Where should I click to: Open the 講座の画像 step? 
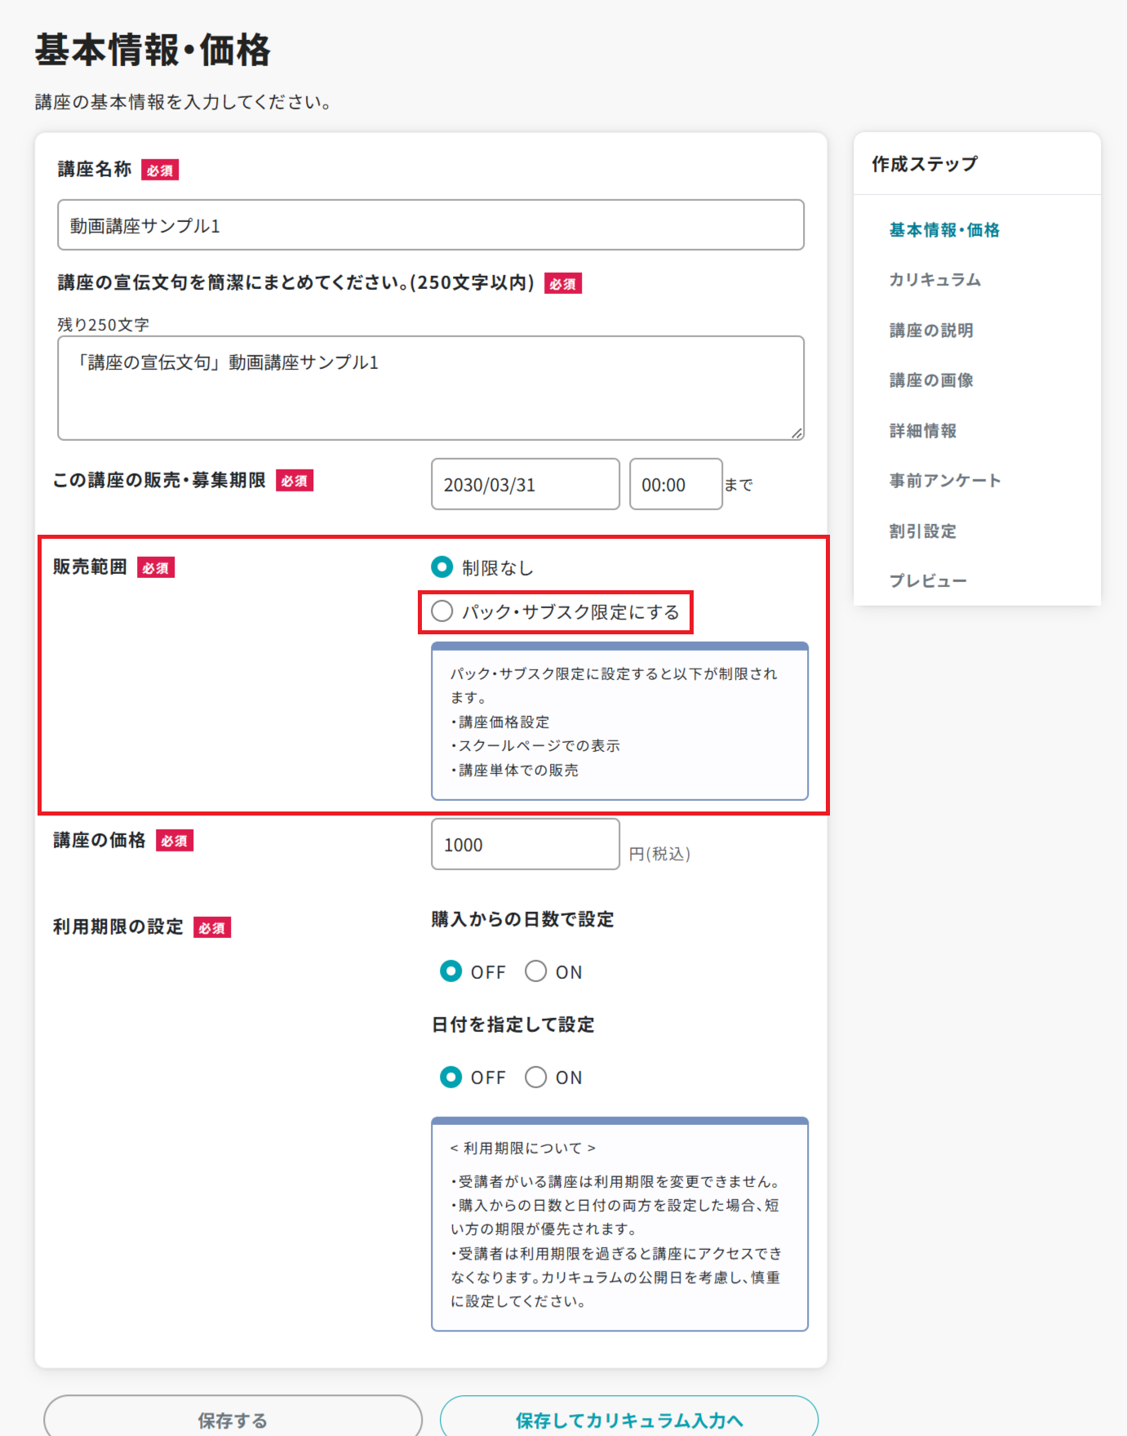(x=931, y=380)
